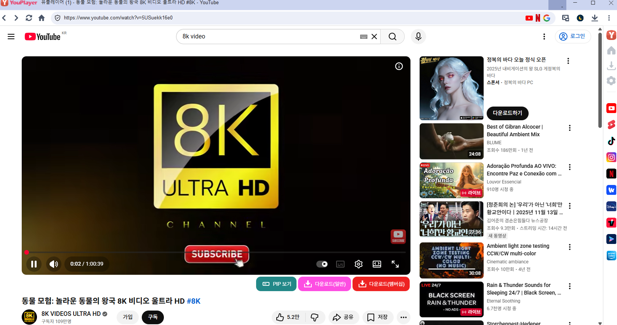The width and height of the screenshot is (617, 325).
Task: Enter full screen mode
Action: 395,264
